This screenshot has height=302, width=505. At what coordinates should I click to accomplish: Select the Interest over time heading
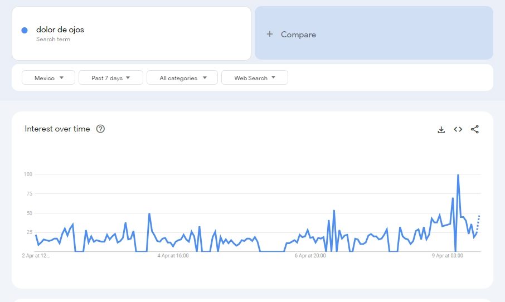pos(57,129)
